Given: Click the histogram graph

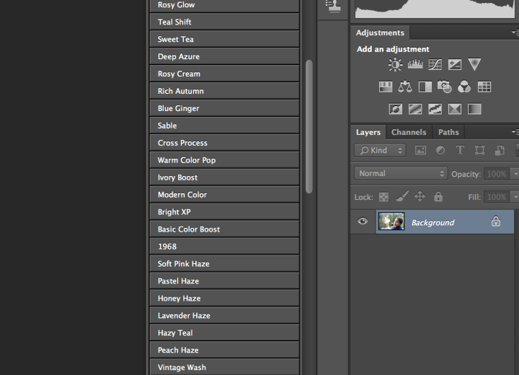Looking at the screenshot, I should pos(435,9).
